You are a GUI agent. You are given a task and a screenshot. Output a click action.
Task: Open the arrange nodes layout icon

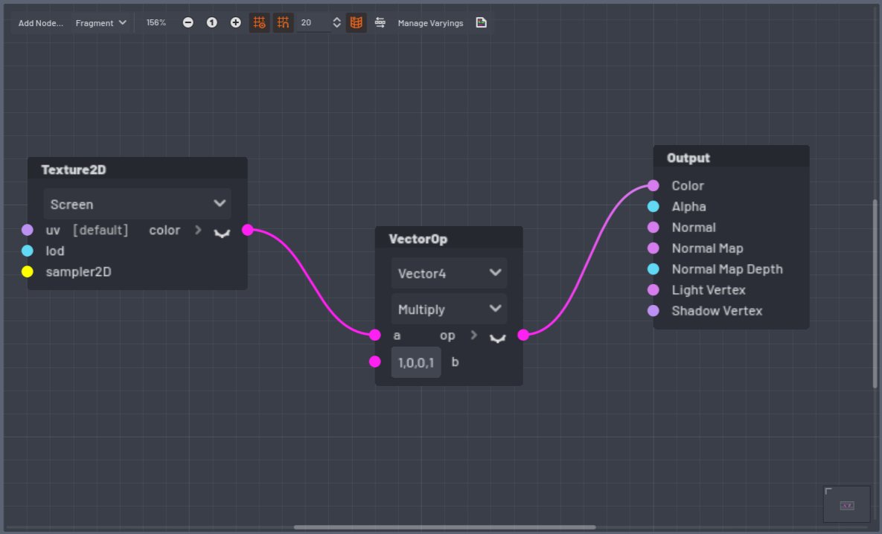pos(380,23)
